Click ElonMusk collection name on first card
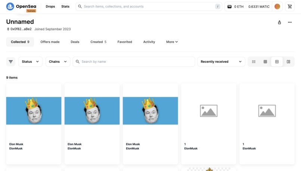Image resolution: width=301 pixels, height=171 pixels. (16, 148)
